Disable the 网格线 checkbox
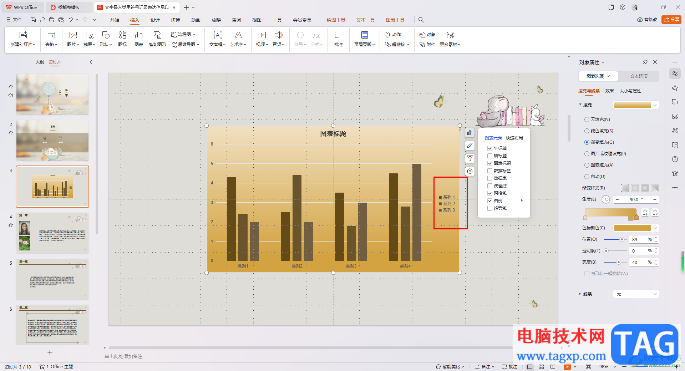 tap(490, 193)
